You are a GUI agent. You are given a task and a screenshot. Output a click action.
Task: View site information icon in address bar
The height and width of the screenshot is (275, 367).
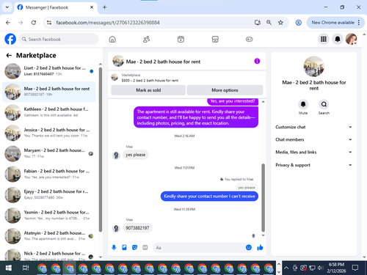click(x=49, y=23)
